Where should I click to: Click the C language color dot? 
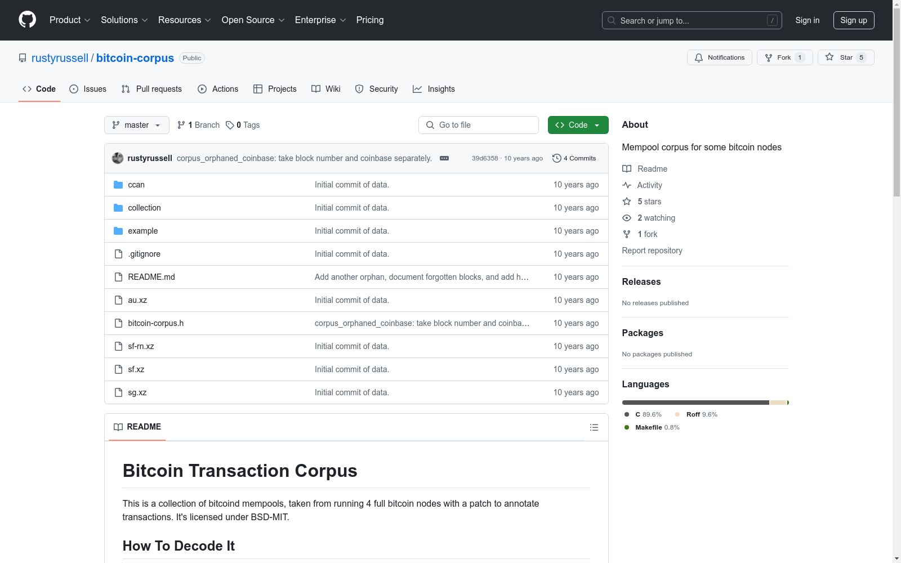click(627, 414)
